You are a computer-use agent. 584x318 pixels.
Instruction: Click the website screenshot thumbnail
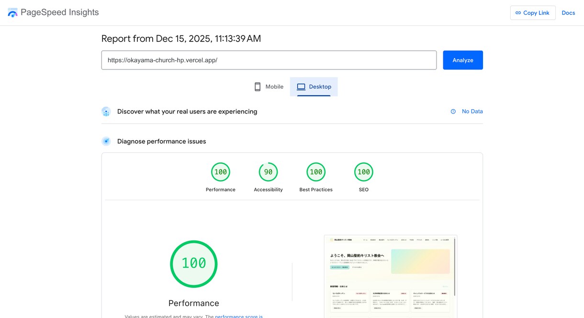tap(391, 276)
